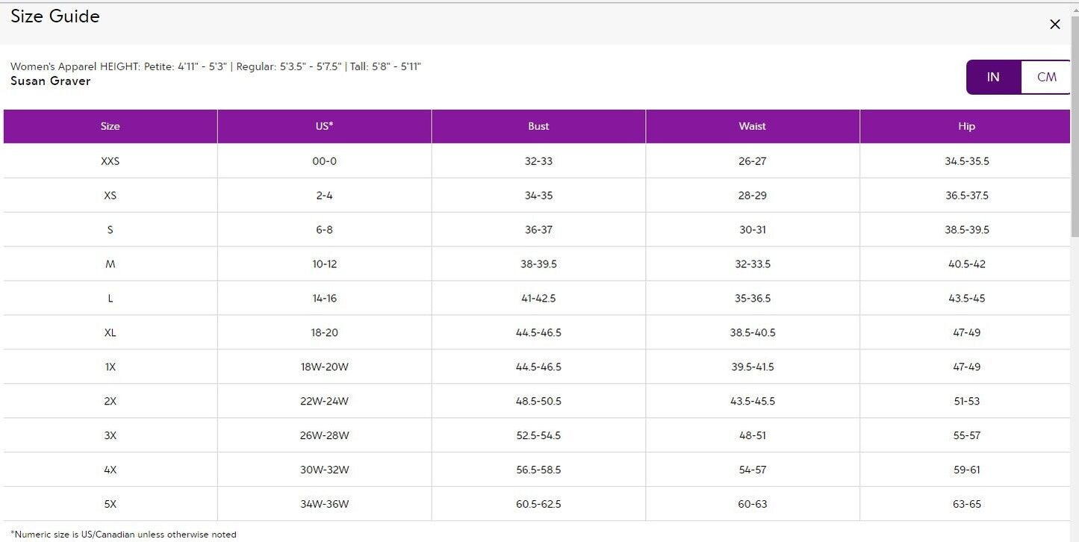Click bust value 38-39.5 for Medium
This screenshot has height=542, width=1079.
click(538, 264)
